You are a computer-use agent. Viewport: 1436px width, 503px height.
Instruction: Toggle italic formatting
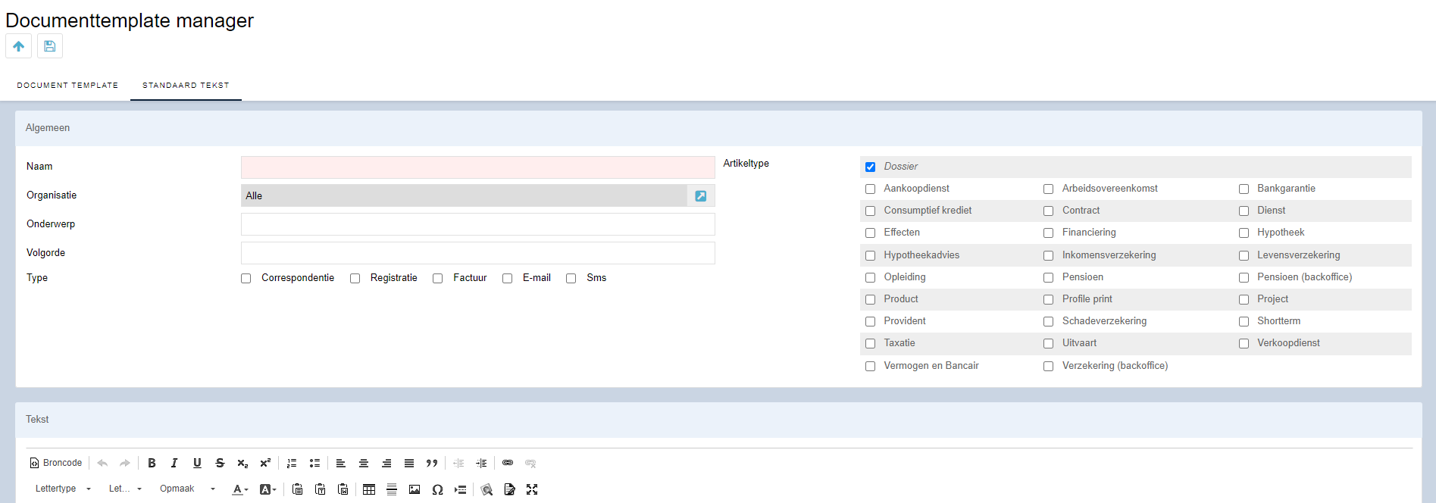click(174, 463)
